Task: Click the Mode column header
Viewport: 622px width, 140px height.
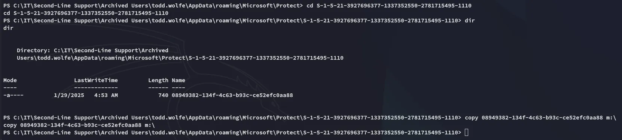Action: click(10, 80)
